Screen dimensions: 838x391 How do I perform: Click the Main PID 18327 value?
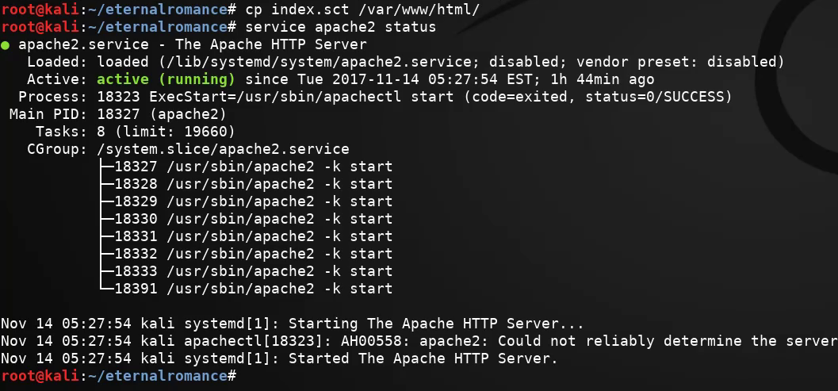162,114
